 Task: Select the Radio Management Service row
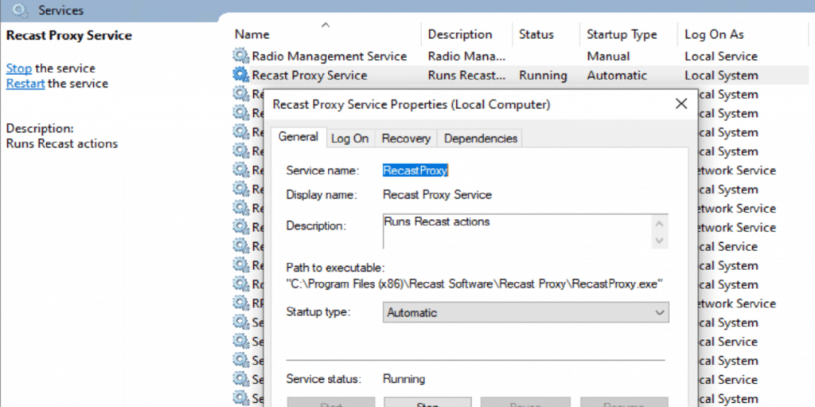329,57
